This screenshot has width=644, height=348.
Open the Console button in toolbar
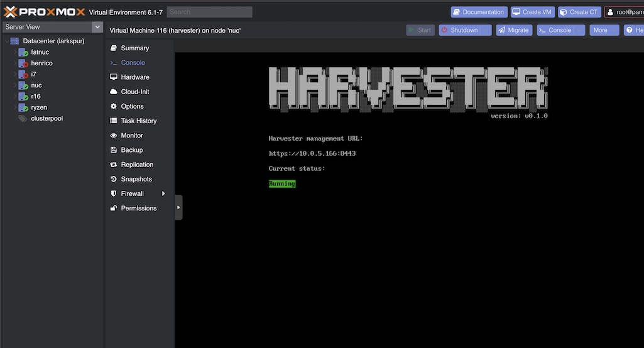(x=555, y=30)
